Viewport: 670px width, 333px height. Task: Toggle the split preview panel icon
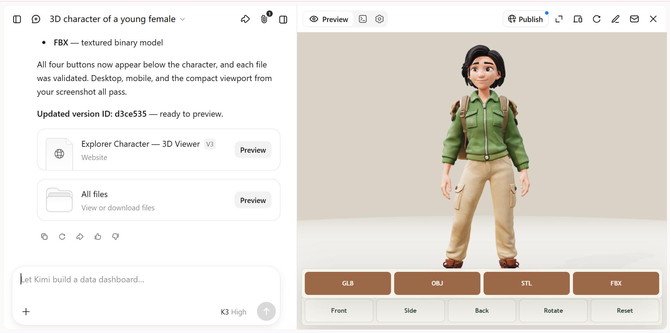point(284,20)
